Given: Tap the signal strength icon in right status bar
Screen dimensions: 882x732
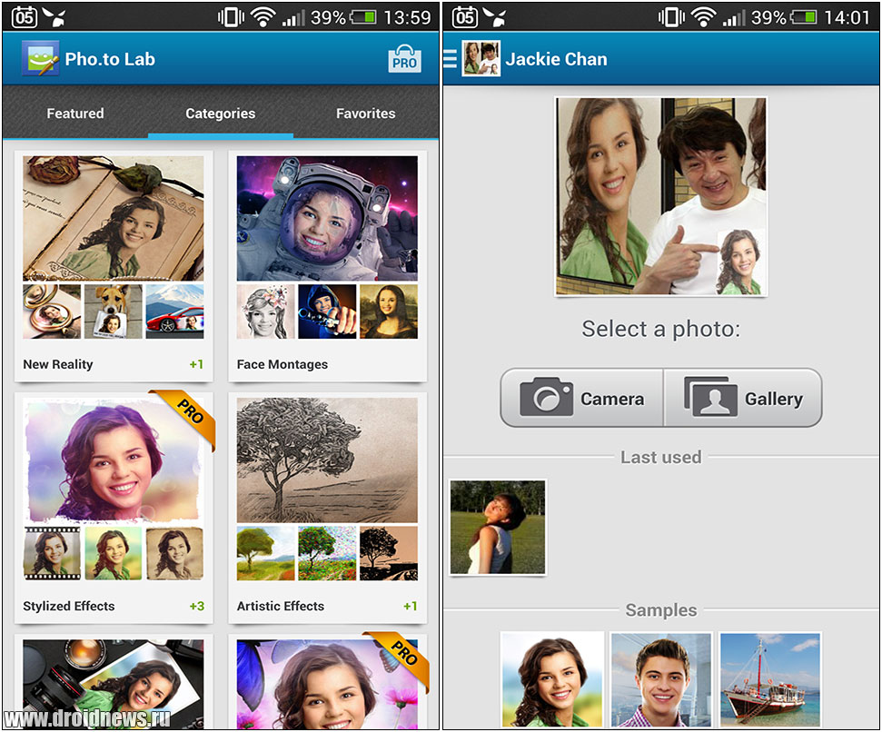Looking at the screenshot, I should 734,18.
